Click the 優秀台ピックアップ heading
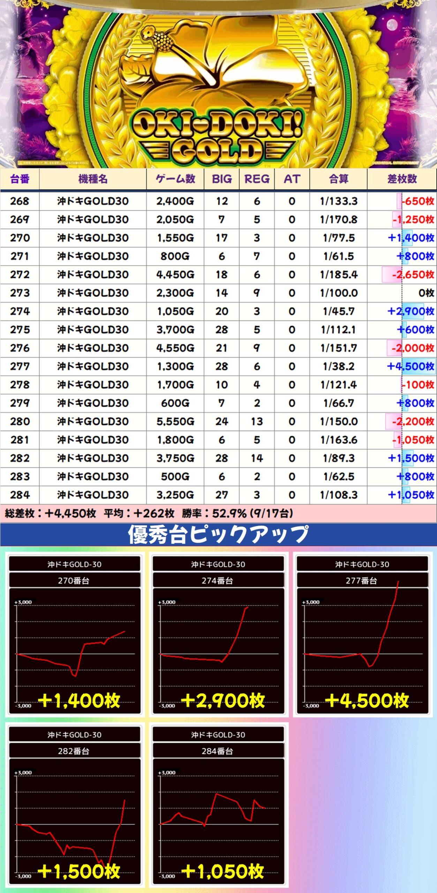 (218, 534)
